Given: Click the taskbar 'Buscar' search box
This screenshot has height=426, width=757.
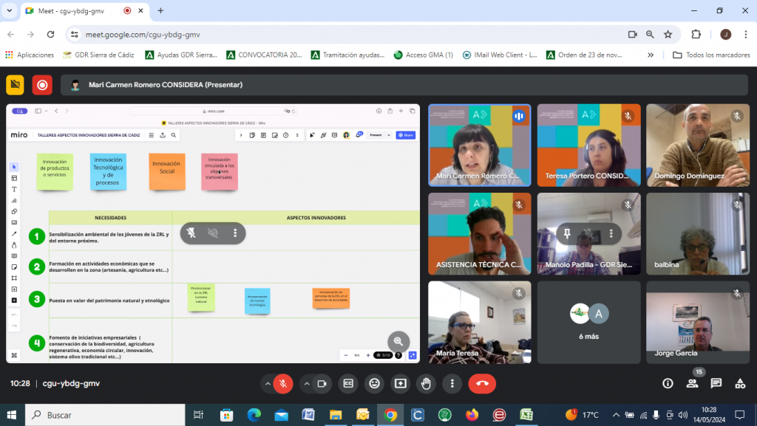Looking at the screenshot, I should [105, 415].
